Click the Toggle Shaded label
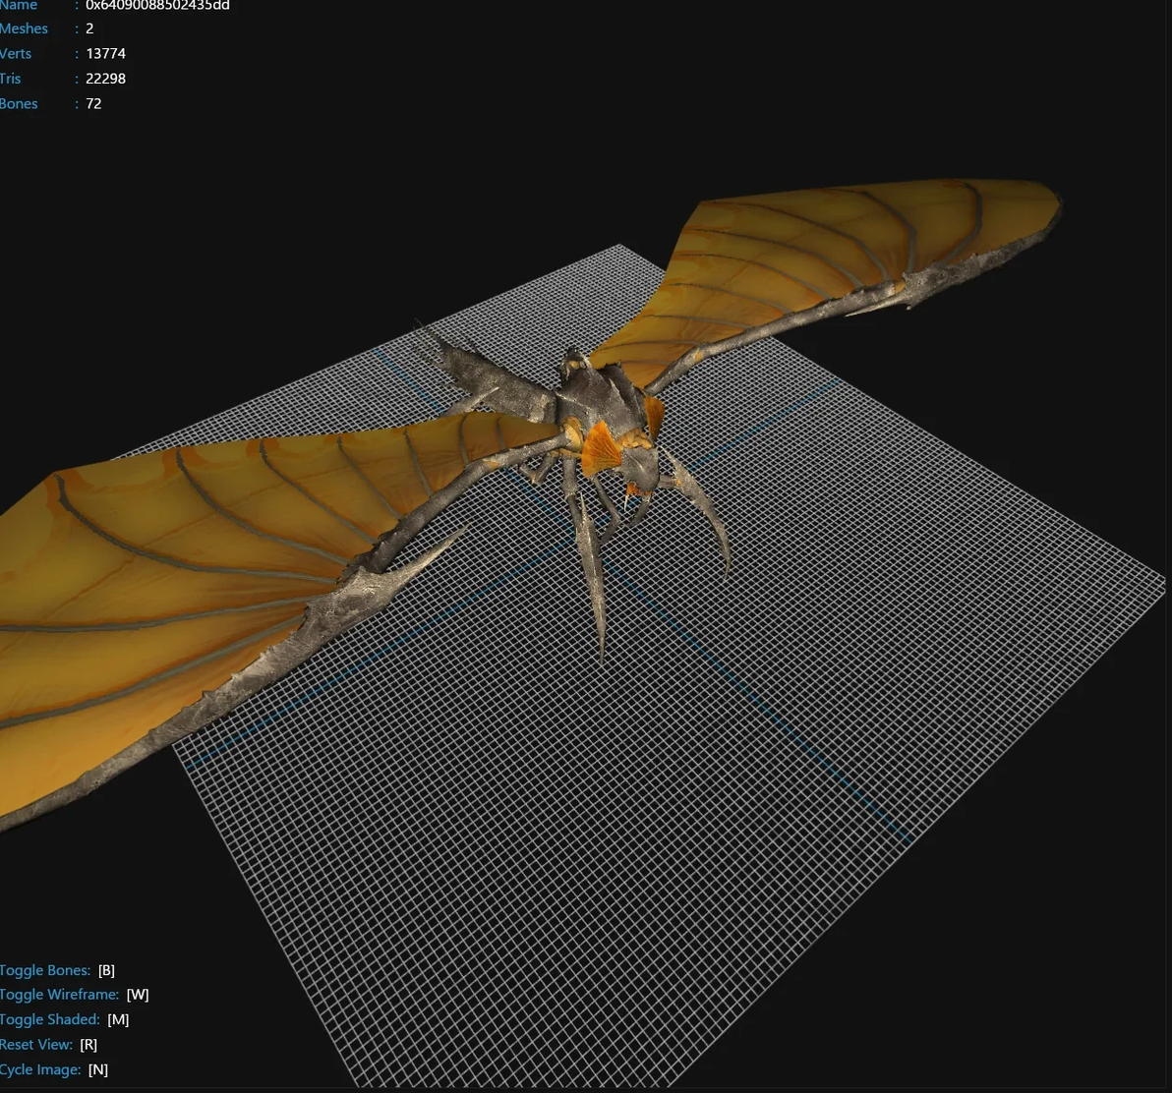 [x=49, y=1019]
